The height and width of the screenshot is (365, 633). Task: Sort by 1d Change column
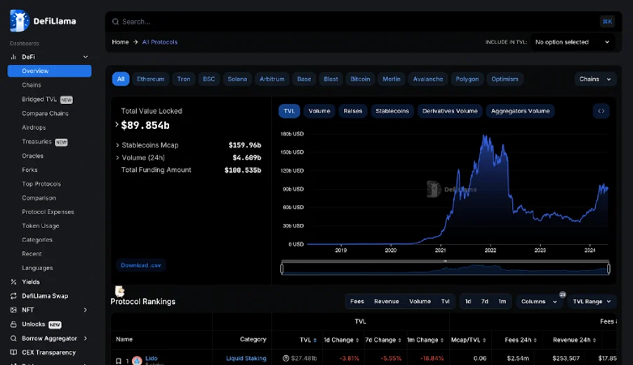point(357,340)
